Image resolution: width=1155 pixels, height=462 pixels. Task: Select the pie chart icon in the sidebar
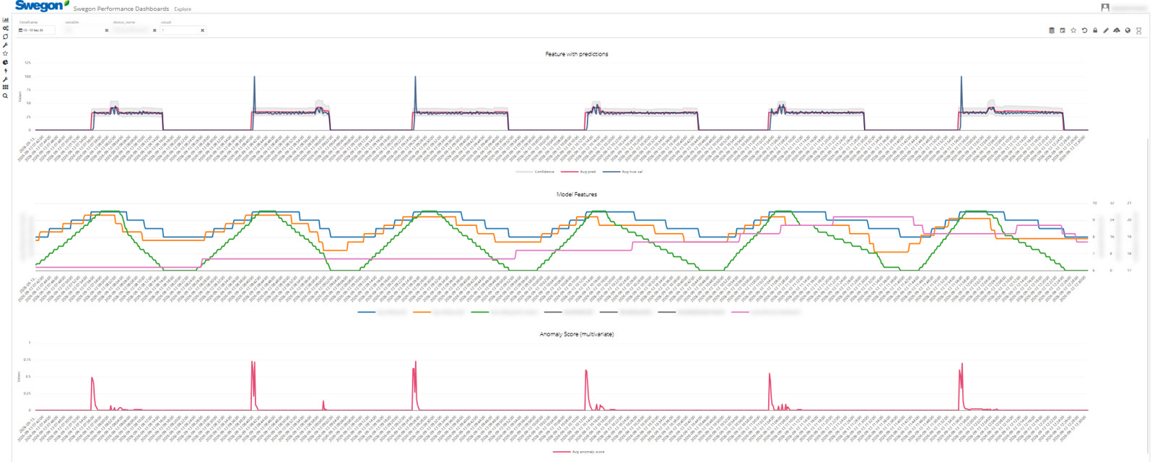pos(5,62)
